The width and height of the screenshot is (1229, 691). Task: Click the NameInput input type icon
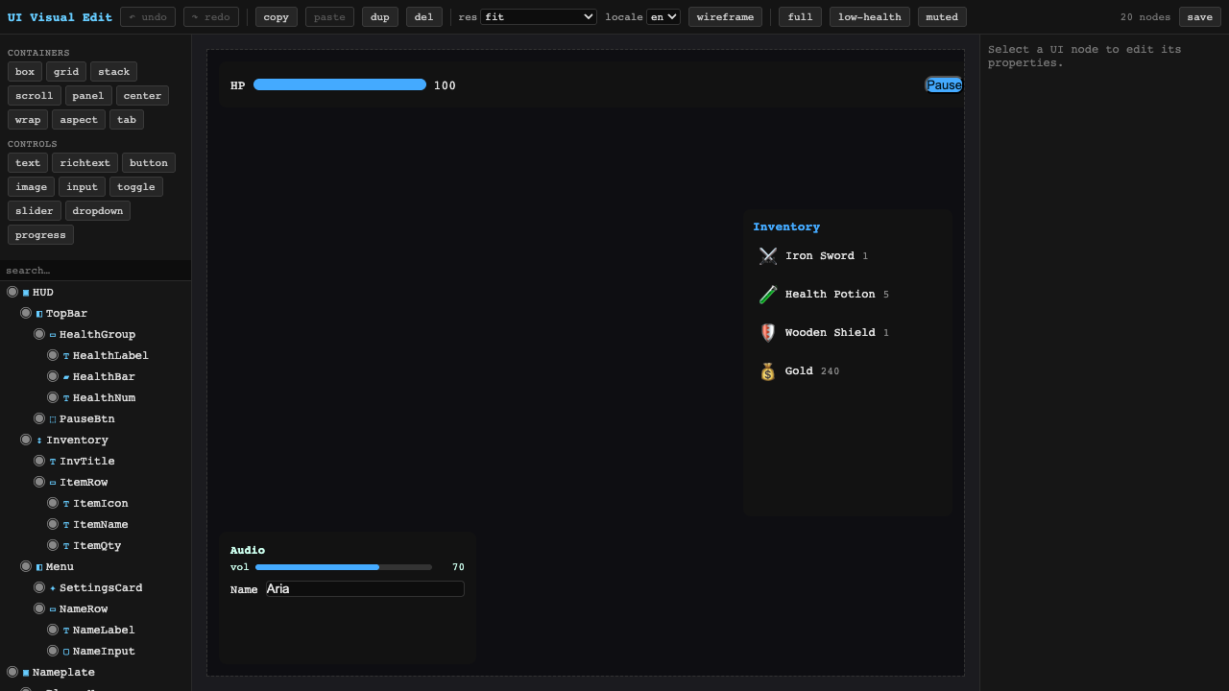click(x=66, y=652)
